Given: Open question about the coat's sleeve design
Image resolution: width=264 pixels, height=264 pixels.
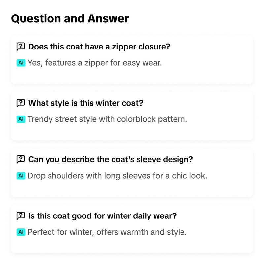Looking at the screenshot, I should click(111, 159).
